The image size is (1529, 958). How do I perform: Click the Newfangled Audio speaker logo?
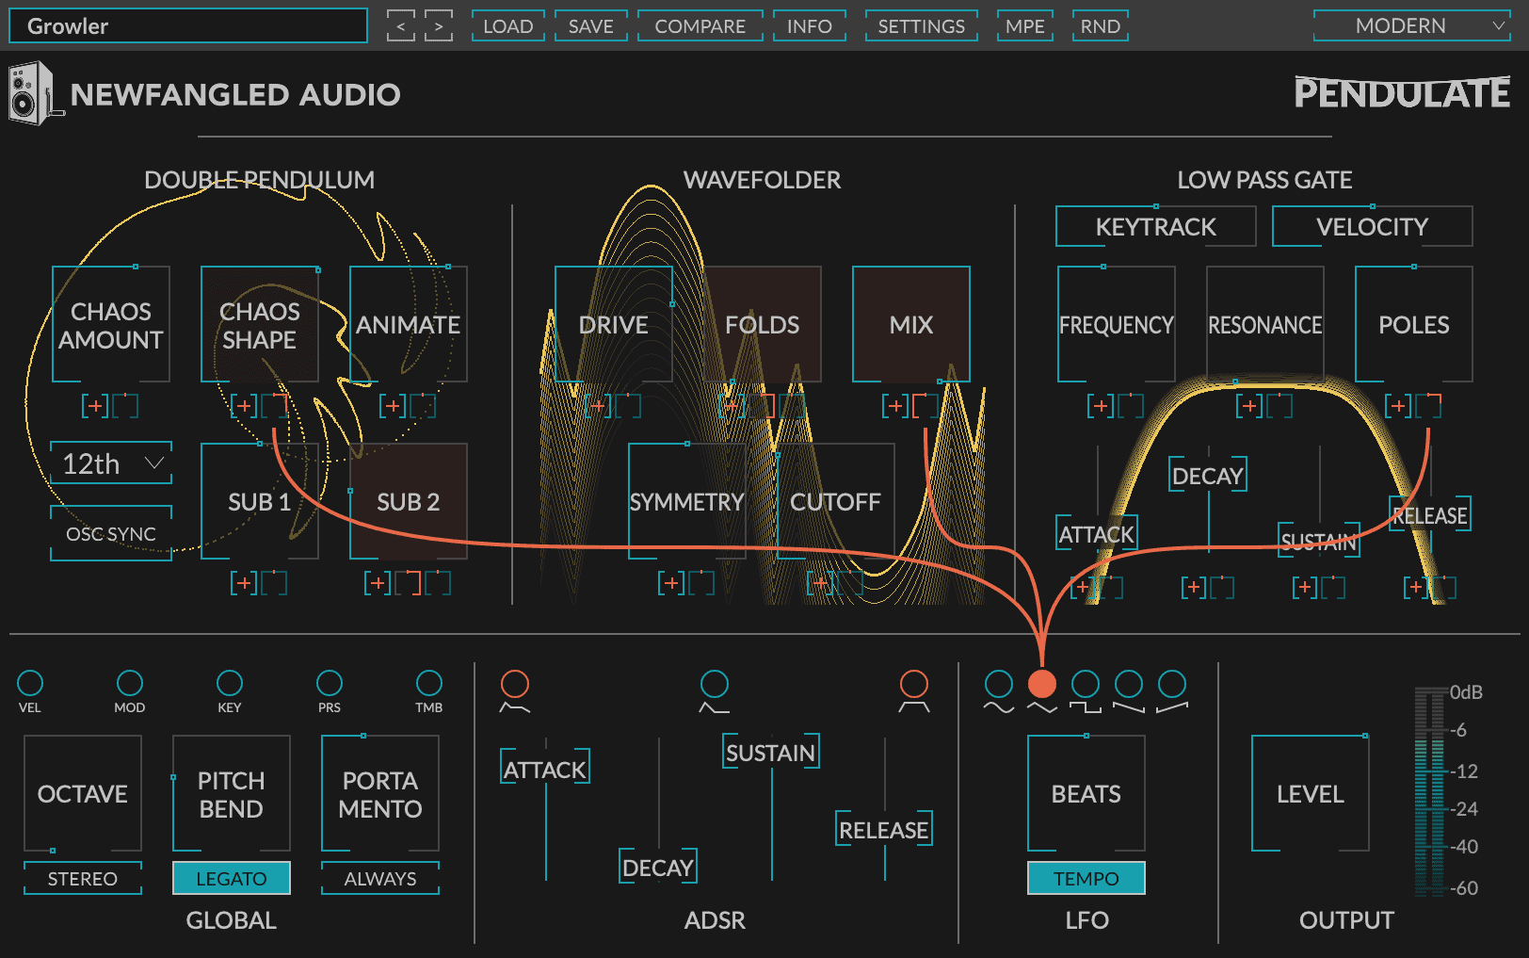tap(31, 93)
